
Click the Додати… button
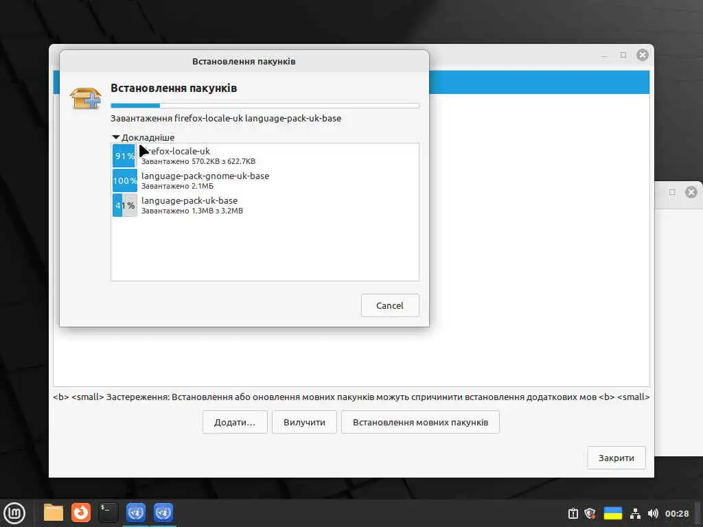[x=235, y=422]
